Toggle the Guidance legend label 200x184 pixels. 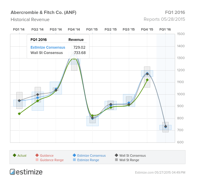point(47,156)
